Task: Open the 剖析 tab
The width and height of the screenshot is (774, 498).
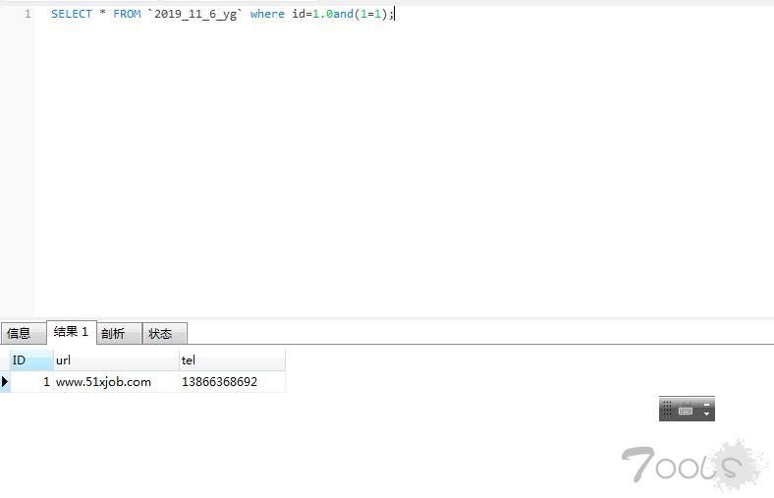Action: [x=119, y=333]
